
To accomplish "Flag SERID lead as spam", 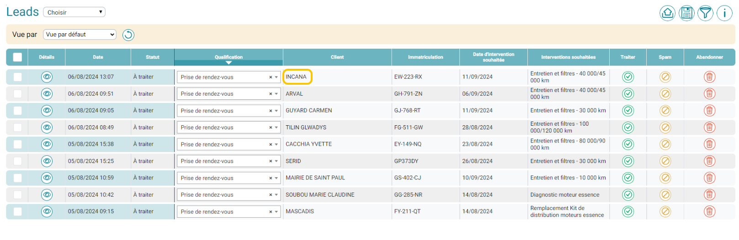I will coord(665,161).
